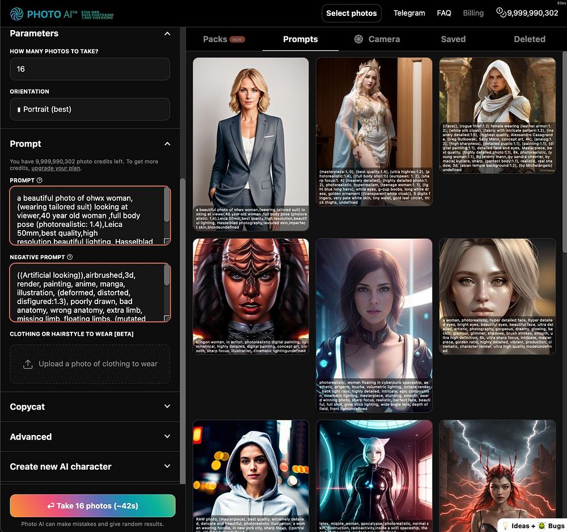Open the Saved tab
This screenshot has height=532, width=567.
pos(453,39)
